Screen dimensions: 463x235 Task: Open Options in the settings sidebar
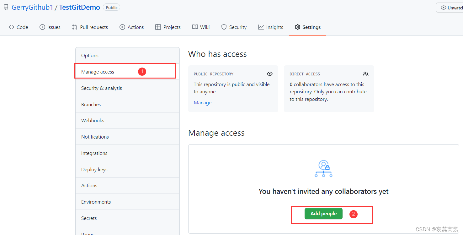click(127, 56)
